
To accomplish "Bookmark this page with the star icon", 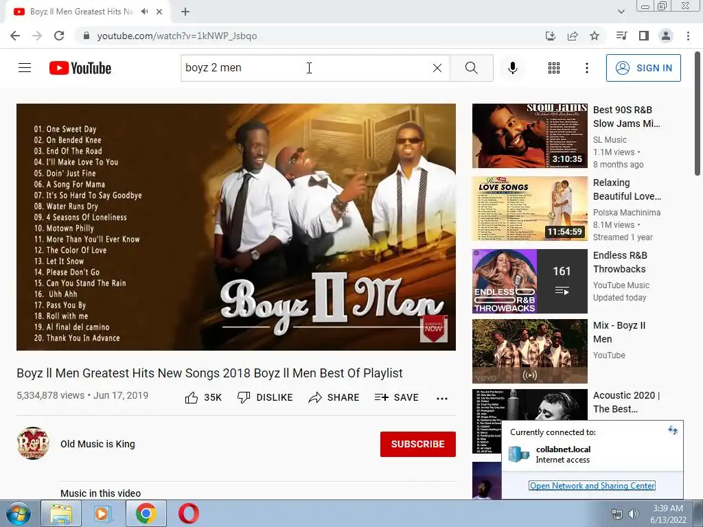I will pyautogui.click(x=595, y=36).
